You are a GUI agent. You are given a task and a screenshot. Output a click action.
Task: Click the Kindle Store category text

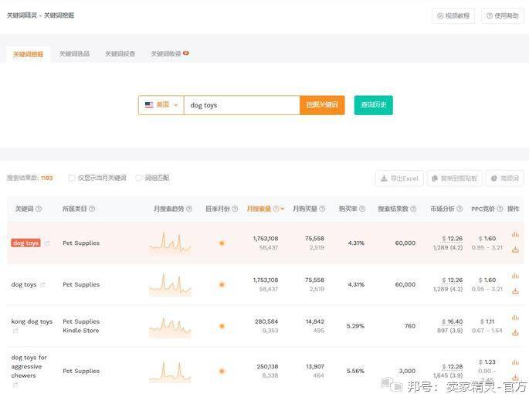pos(81,331)
